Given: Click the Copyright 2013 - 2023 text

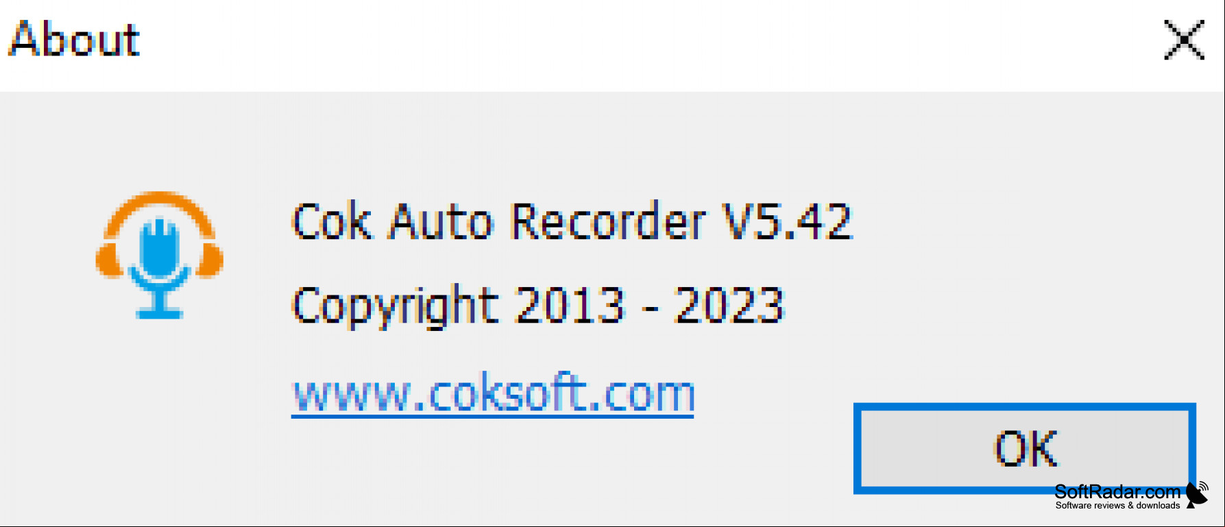Looking at the screenshot, I should pos(537,306).
